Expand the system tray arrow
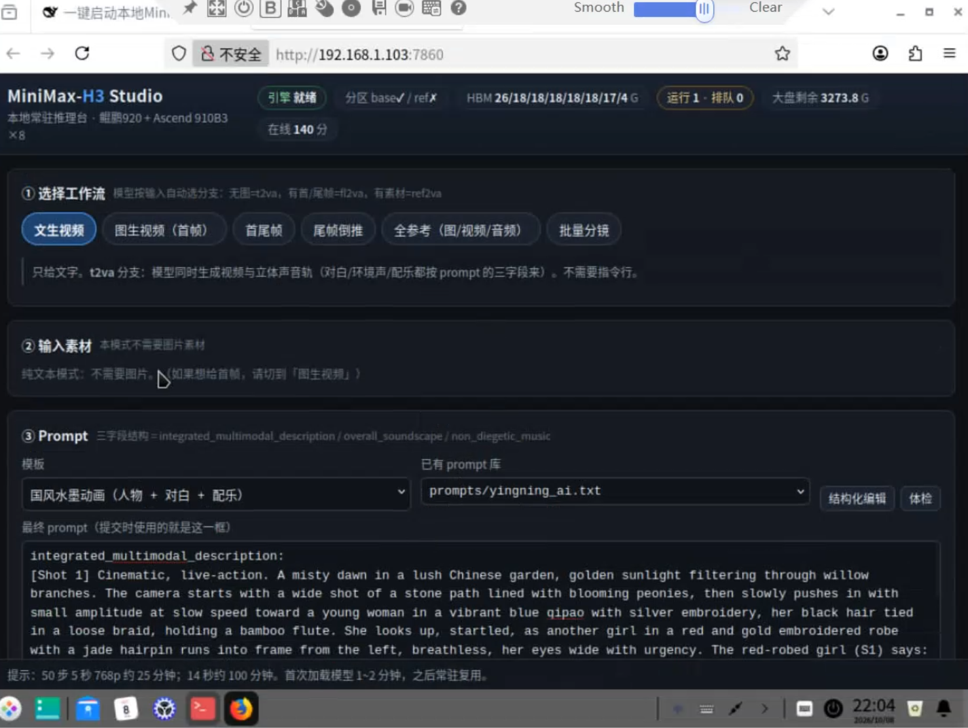Viewport: 968px width, 728px height. tap(764, 708)
